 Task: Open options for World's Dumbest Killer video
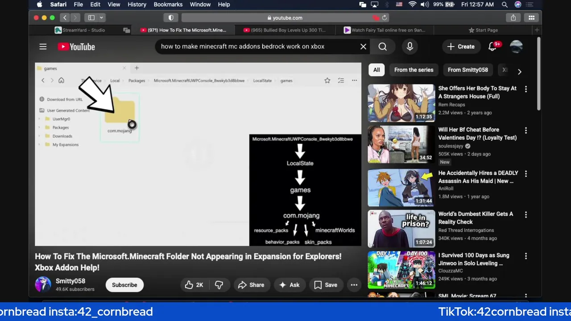525,215
